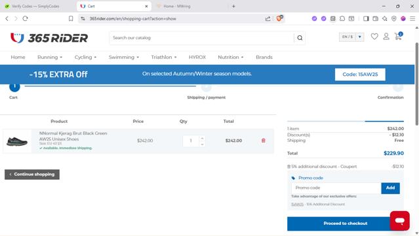Click Add promo code button
The image size is (419, 236).
click(390, 188)
